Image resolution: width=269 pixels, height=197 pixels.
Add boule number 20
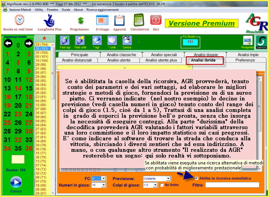[18, 105]
